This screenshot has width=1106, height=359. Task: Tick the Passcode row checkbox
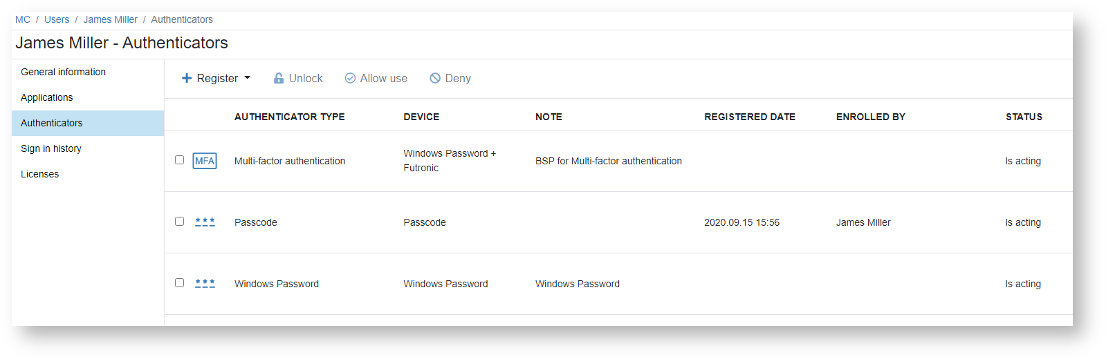tap(179, 222)
